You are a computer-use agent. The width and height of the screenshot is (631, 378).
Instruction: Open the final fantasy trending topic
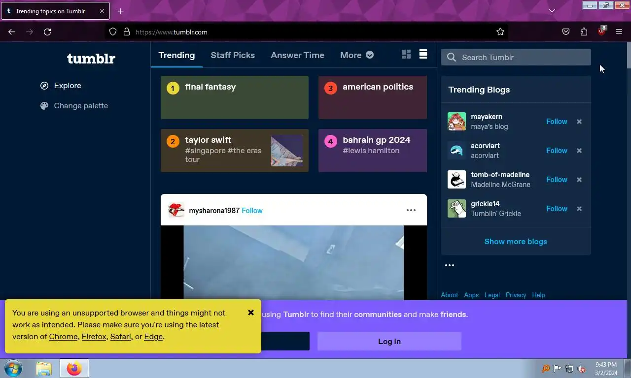point(235,97)
